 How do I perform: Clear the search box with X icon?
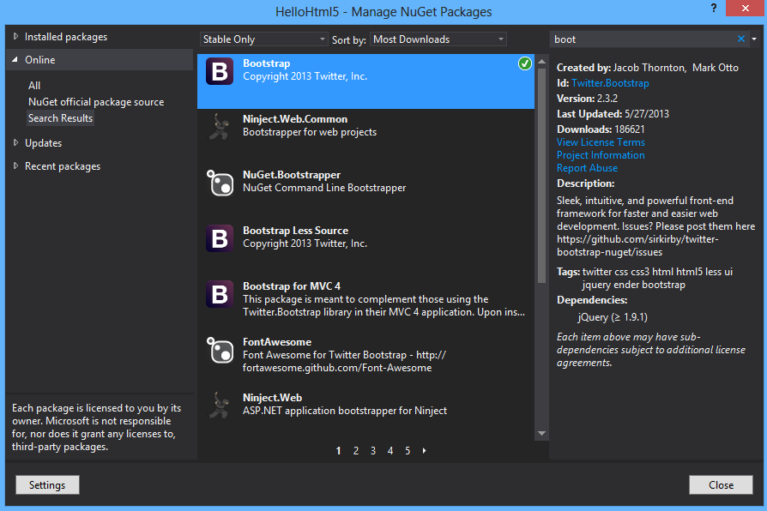pyautogui.click(x=741, y=39)
